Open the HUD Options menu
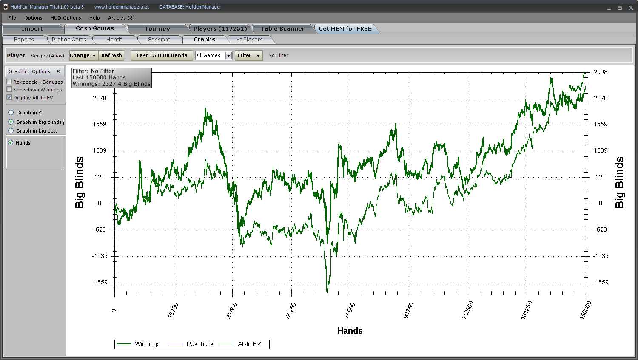Viewport: 638px width, 360px height. [x=66, y=18]
